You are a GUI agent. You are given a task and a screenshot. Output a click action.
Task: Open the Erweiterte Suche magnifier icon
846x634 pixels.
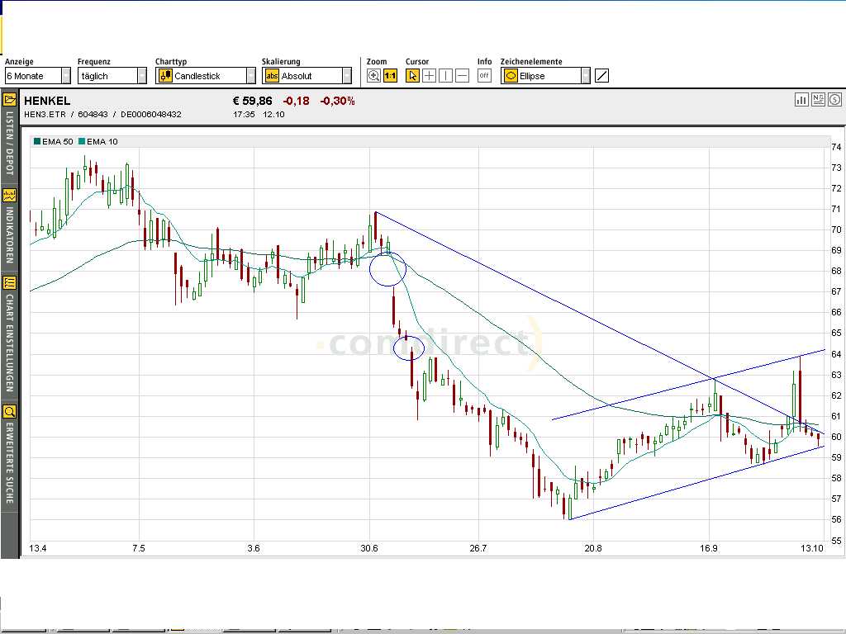click(9, 412)
